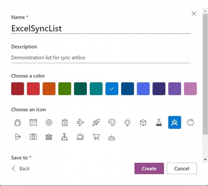Choose the calendar icon
This screenshot has height=186, width=208.
33,123
